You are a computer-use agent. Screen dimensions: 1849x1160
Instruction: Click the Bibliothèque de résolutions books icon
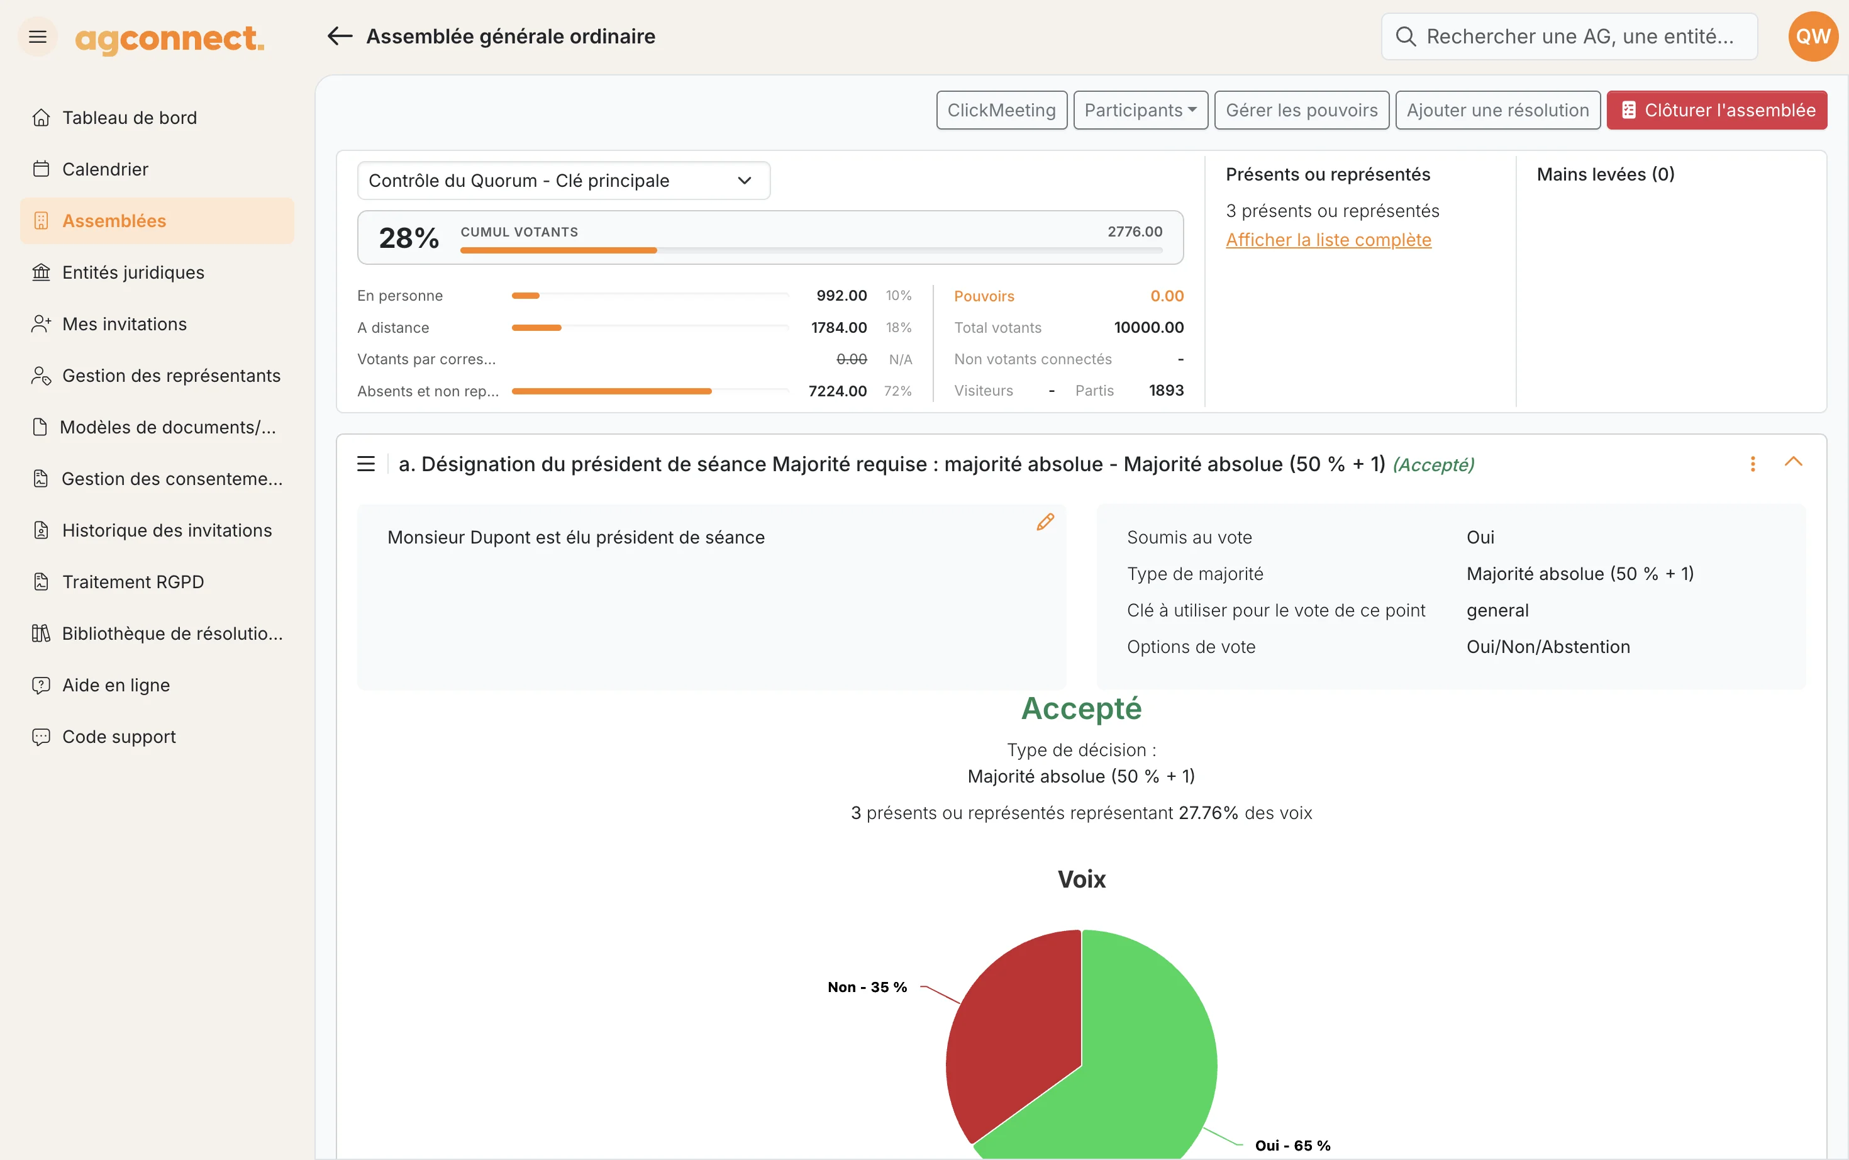tap(42, 633)
